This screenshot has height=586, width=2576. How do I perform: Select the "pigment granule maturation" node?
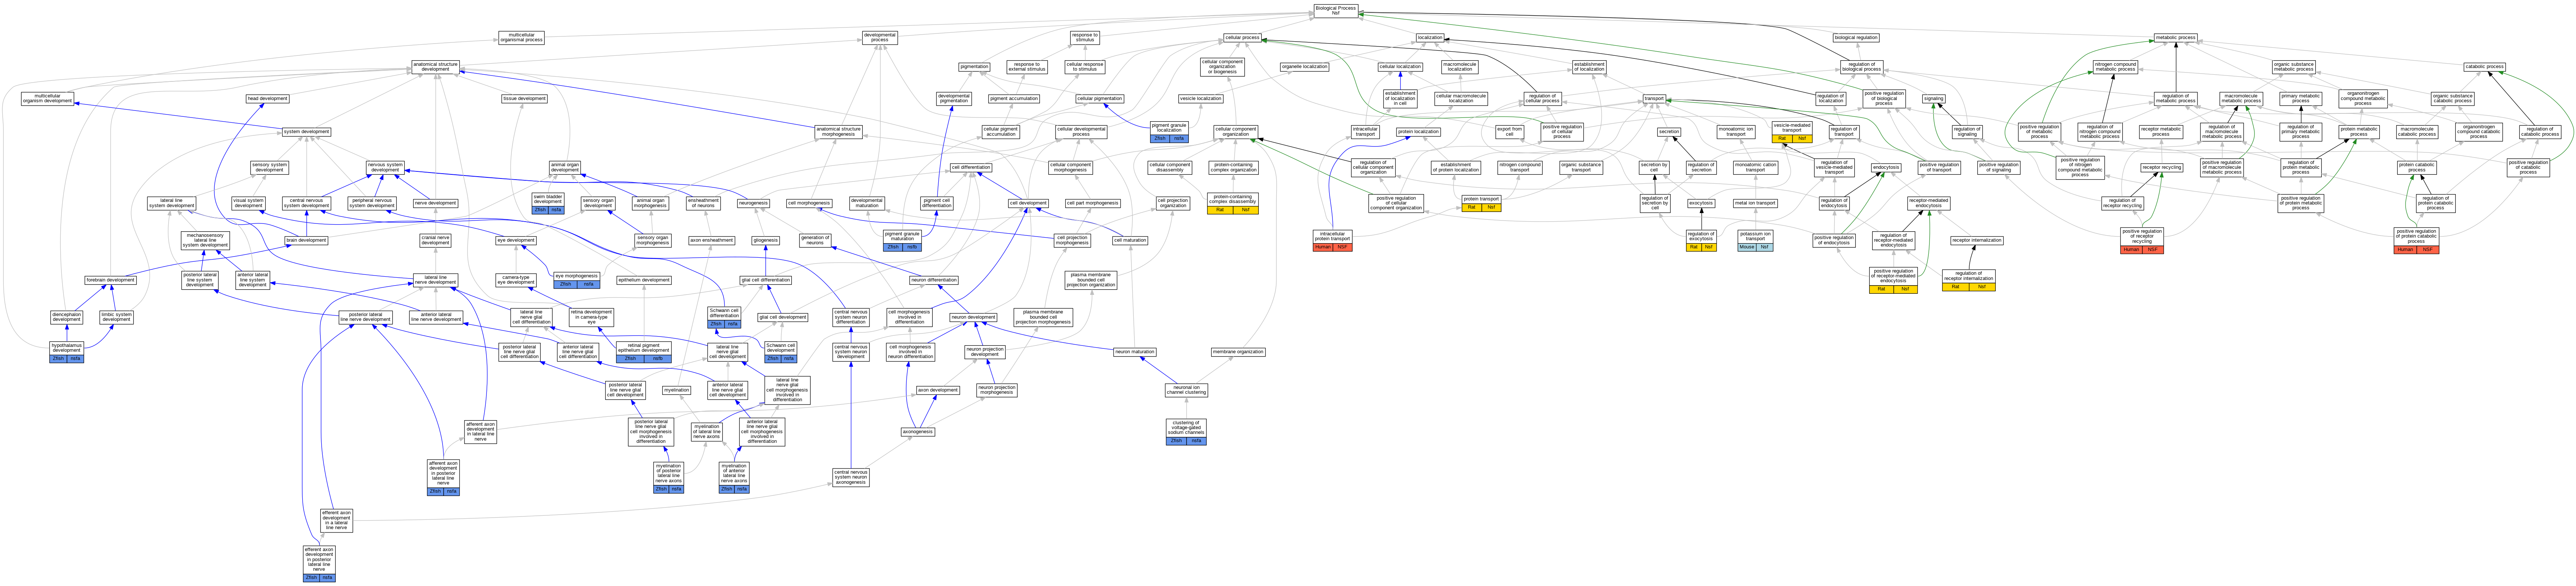tap(902, 241)
